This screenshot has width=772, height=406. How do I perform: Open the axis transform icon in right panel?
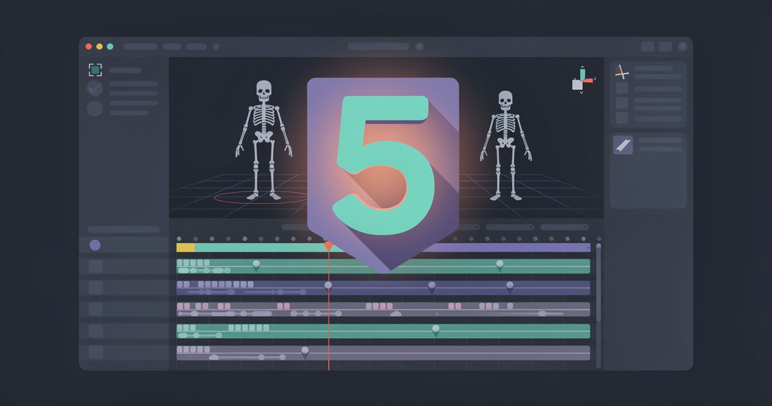(x=622, y=72)
